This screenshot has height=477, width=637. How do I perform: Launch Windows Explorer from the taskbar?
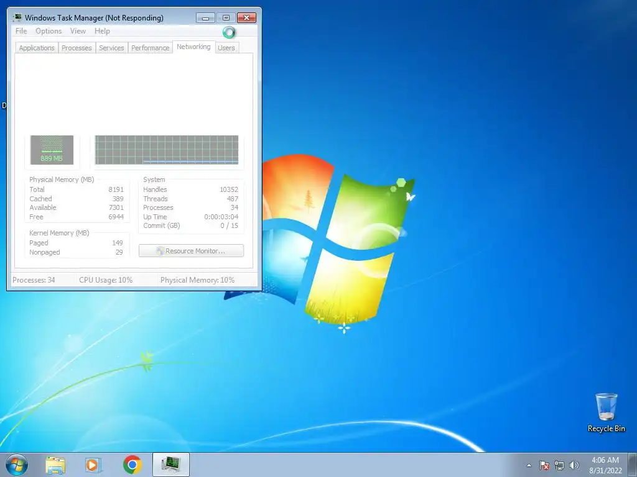(55, 465)
